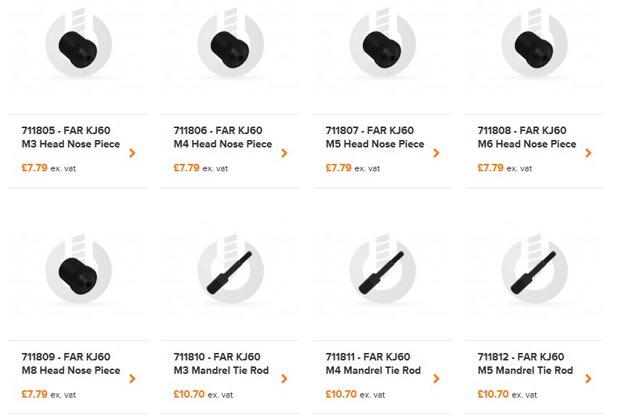Open the 711811 FAR KJ60 M4 Mandrel Tie Rod title

(373, 363)
